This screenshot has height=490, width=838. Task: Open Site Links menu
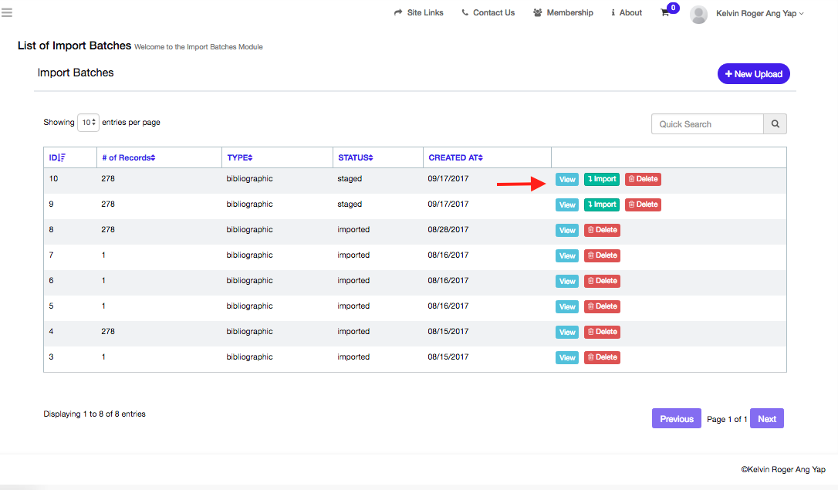(419, 13)
